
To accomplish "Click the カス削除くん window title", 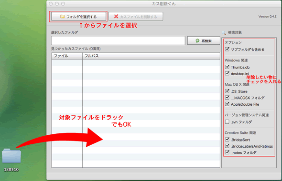I will (163, 4).
